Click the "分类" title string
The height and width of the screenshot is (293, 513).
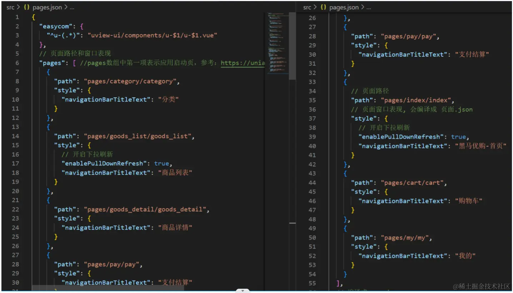168,99
